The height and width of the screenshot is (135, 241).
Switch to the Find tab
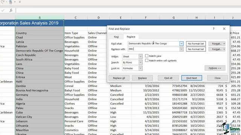116,37
